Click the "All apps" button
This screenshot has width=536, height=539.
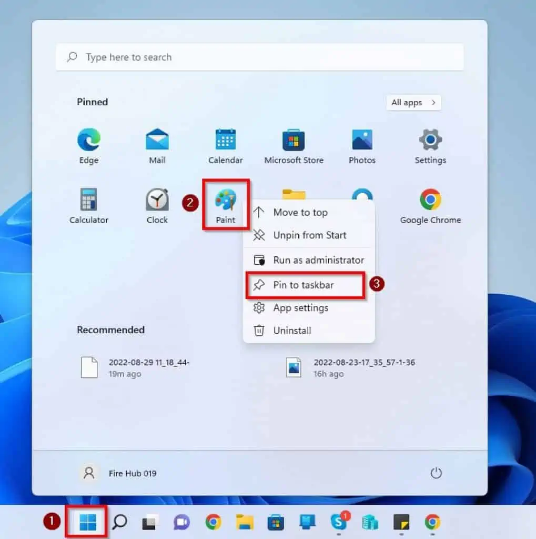(x=412, y=102)
